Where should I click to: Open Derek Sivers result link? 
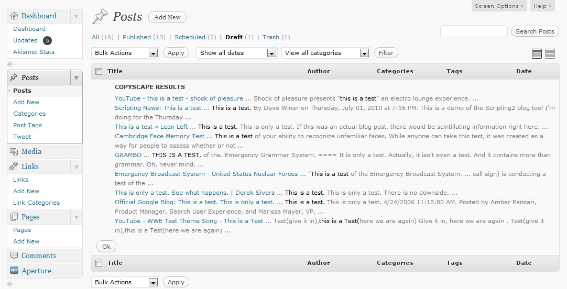[194, 193]
